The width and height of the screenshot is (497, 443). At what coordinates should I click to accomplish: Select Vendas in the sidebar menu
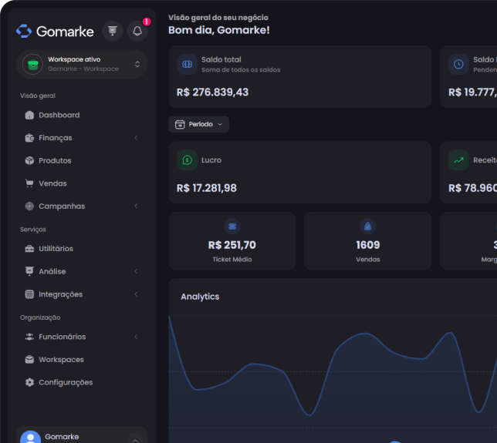tap(52, 183)
